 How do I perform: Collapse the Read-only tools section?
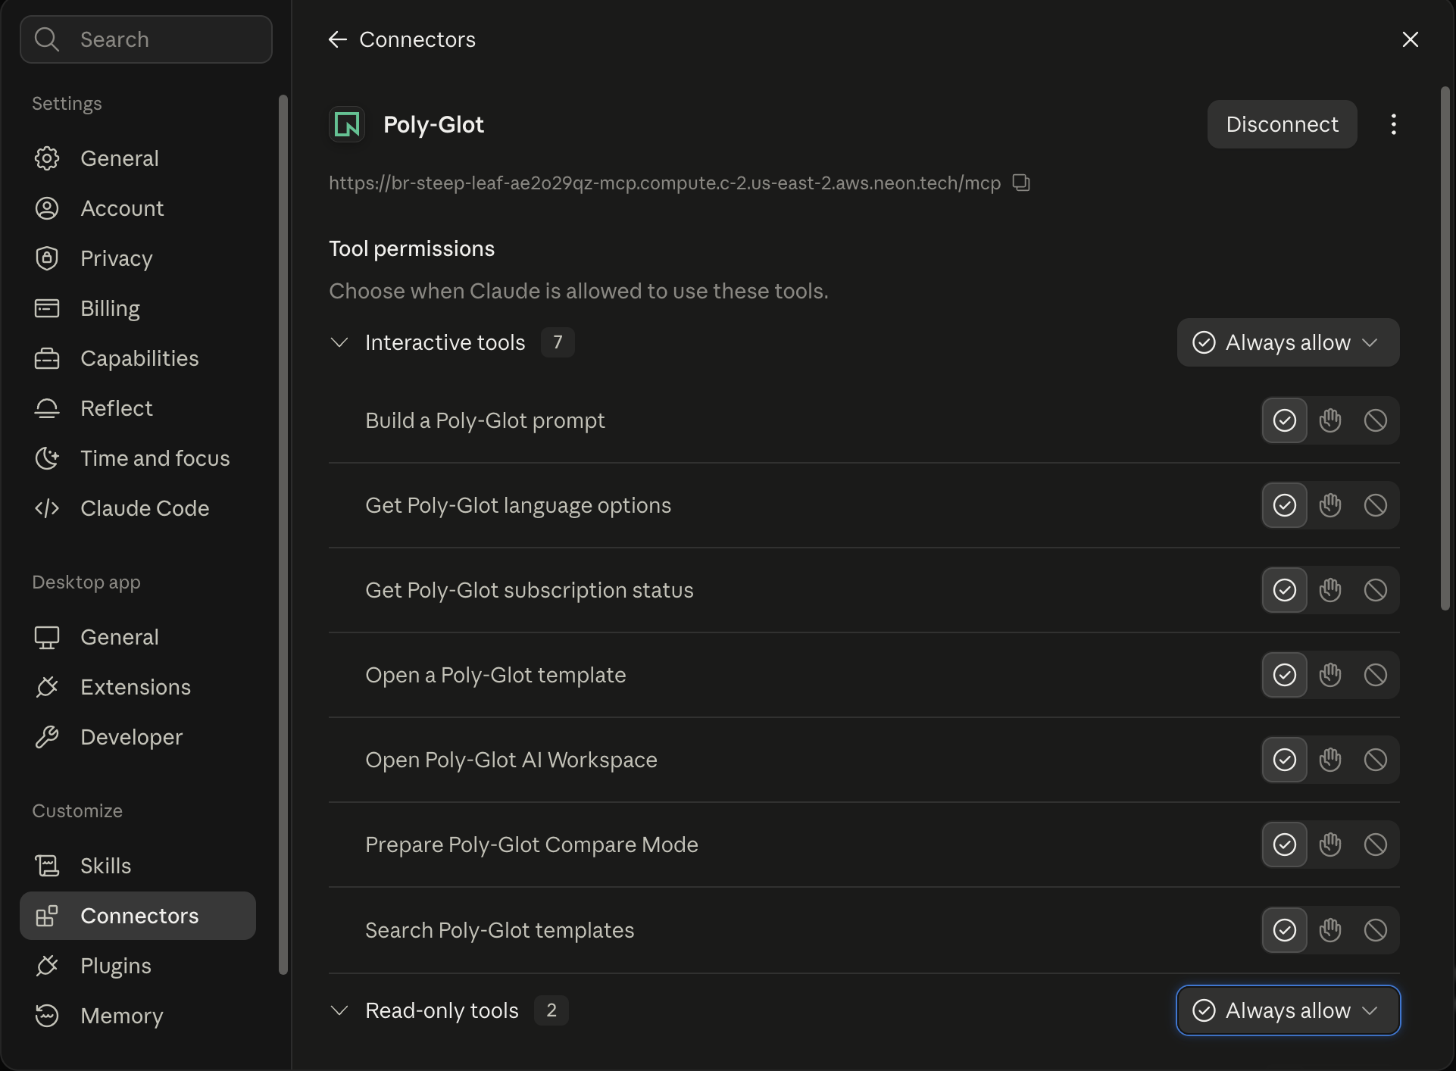339,1010
